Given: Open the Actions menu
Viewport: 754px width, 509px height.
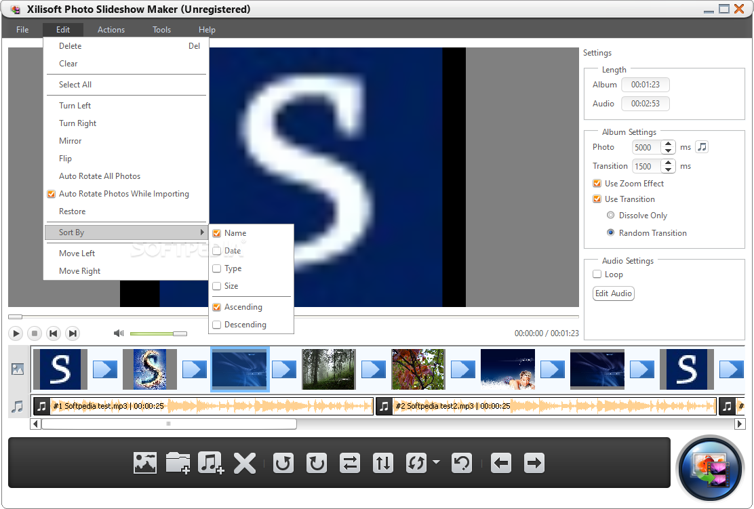Looking at the screenshot, I should (x=111, y=30).
